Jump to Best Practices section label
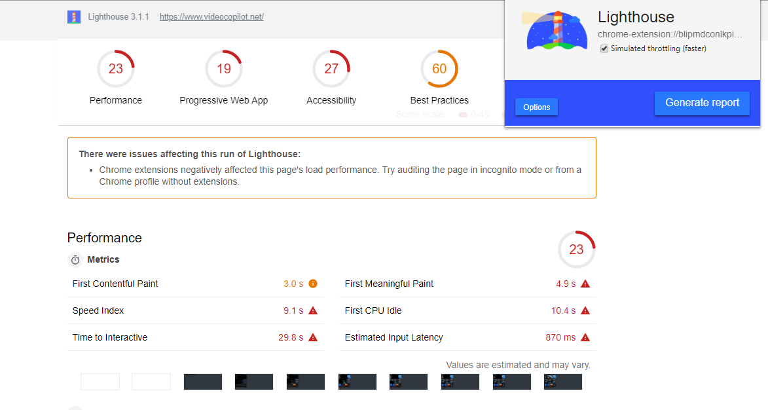Screen dimensions: 768x410 coord(439,100)
